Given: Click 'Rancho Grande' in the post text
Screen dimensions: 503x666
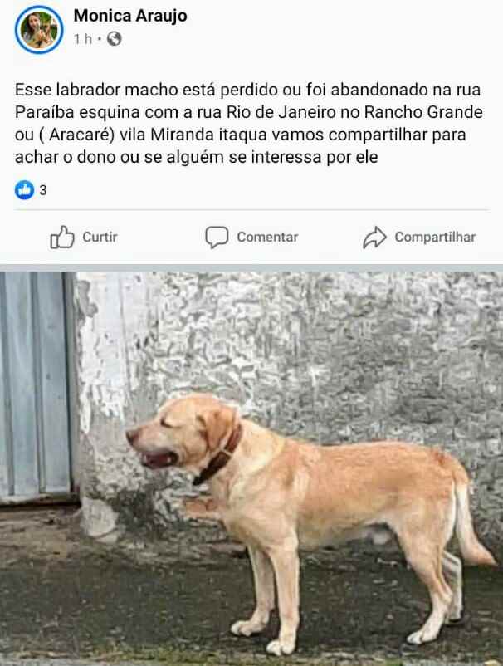Looking at the screenshot, I should 423,112.
